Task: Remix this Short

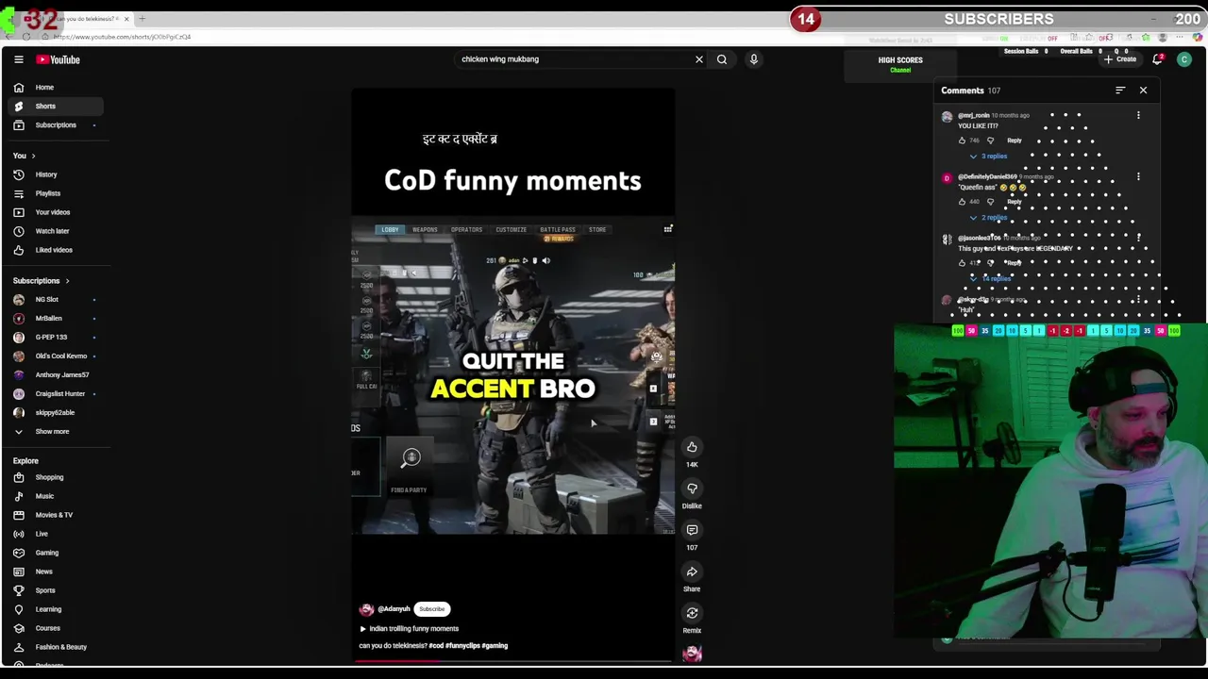Action: [x=692, y=613]
